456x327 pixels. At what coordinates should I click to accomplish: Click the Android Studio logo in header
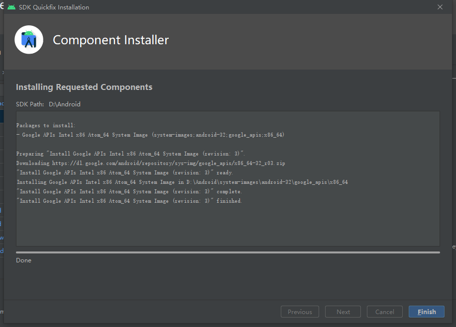pos(29,40)
